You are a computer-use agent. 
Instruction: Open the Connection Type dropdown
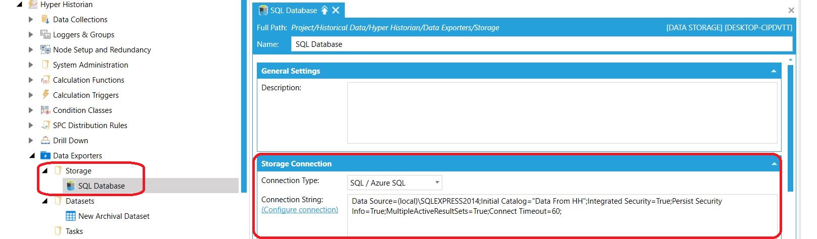coord(395,183)
